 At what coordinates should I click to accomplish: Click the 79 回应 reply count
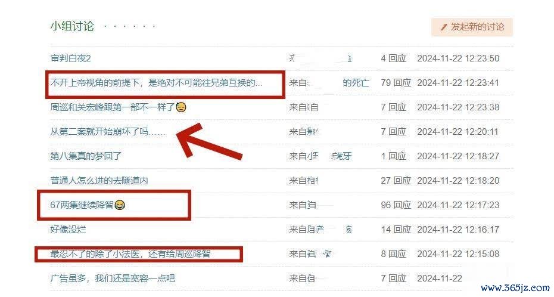click(x=396, y=83)
